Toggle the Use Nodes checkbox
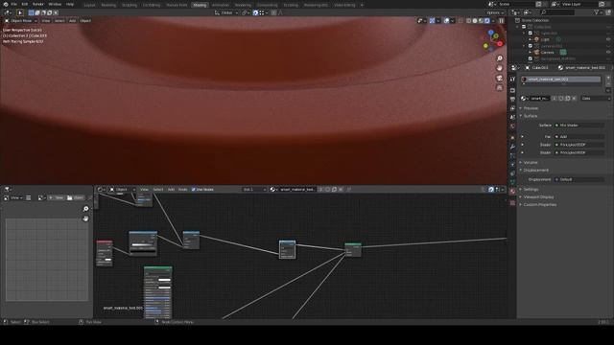The width and height of the screenshot is (614, 345). [x=194, y=190]
